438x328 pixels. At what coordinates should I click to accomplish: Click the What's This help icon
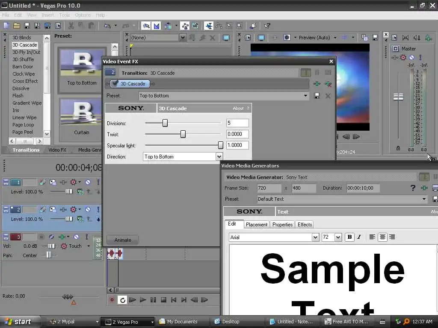(267, 26)
